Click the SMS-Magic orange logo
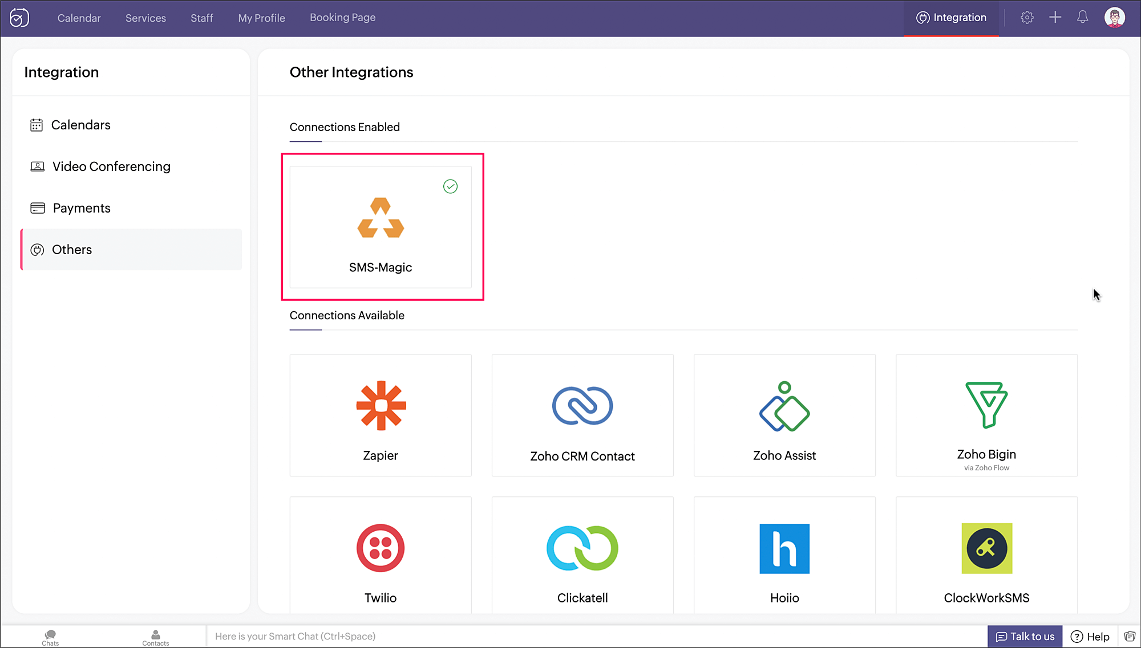The image size is (1141, 648). 381,218
